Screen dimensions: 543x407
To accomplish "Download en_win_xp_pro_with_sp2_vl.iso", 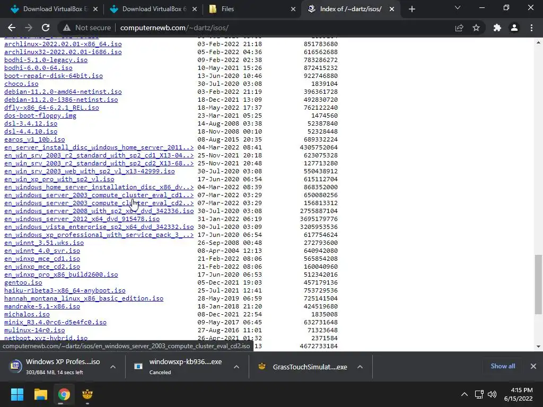I will pos(59,179).
